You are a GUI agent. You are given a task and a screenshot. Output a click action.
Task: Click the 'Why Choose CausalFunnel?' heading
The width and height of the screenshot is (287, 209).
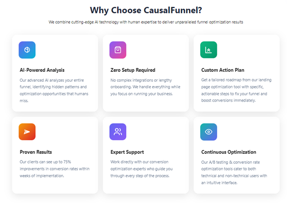[x=143, y=9]
